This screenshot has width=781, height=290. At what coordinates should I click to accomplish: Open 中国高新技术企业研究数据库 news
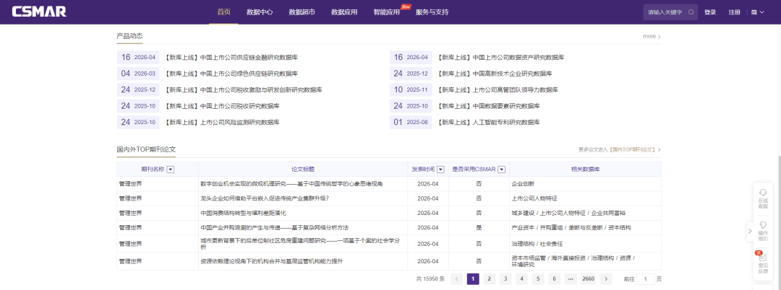(495, 74)
